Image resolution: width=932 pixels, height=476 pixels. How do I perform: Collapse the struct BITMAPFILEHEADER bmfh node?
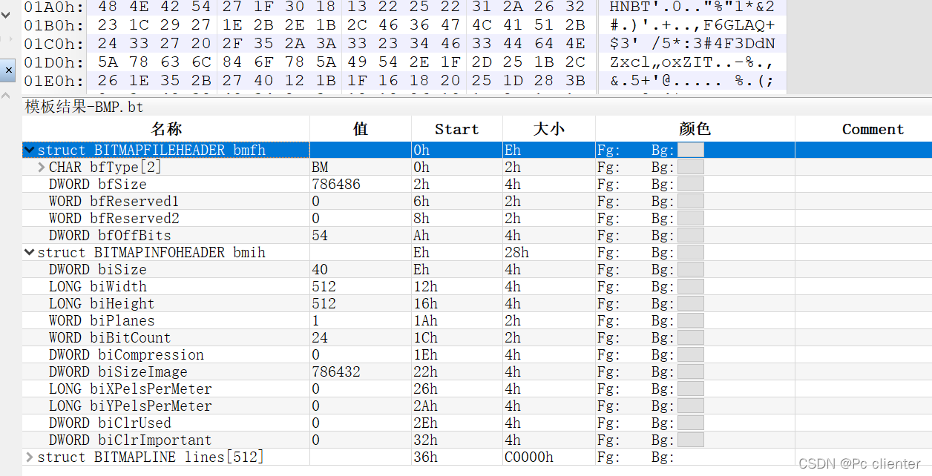30,150
